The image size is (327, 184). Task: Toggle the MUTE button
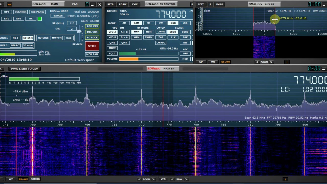112,48
